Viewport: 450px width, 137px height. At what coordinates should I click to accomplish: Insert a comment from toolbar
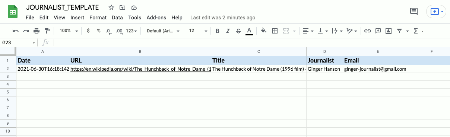[378, 31]
